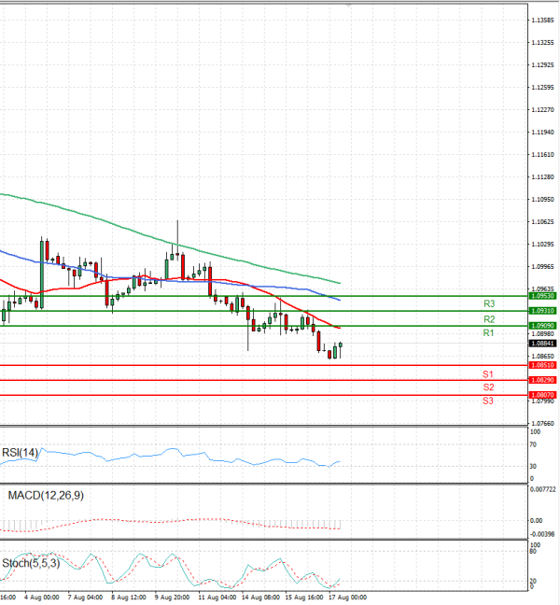Viewport: 560px width, 605px height.
Task: Select the green 1.09090 price tag
Action: pos(542,326)
